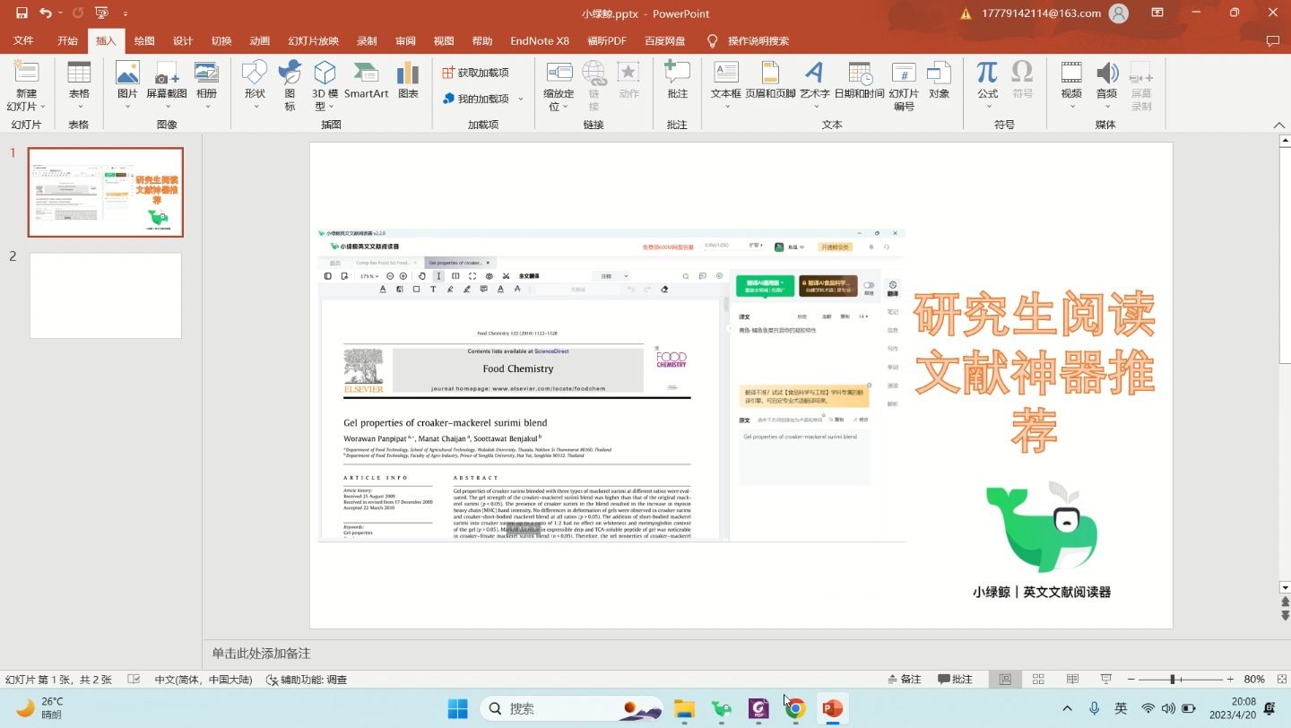Click the zoom slider in status bar

pyautogui.click(x=1180, y=680)
